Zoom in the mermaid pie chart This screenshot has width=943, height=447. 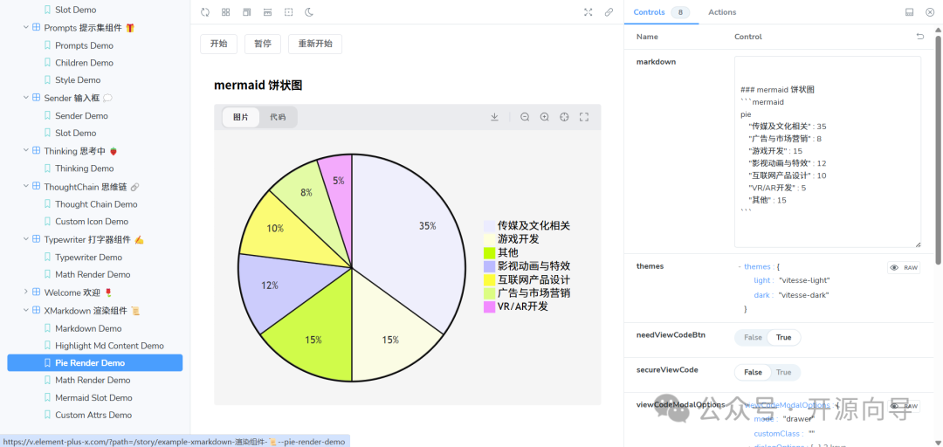(544, 117)
